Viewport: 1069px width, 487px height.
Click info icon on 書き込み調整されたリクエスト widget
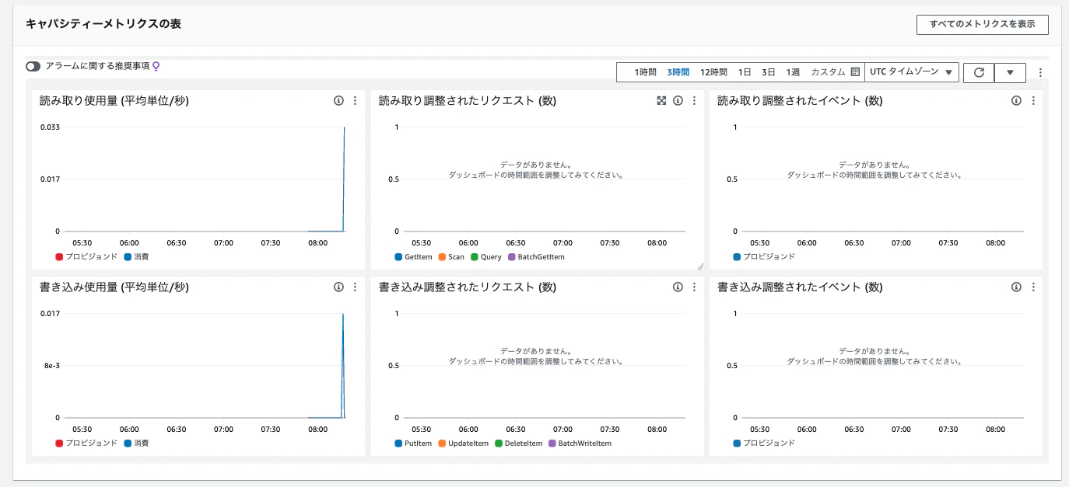[678, 287]
